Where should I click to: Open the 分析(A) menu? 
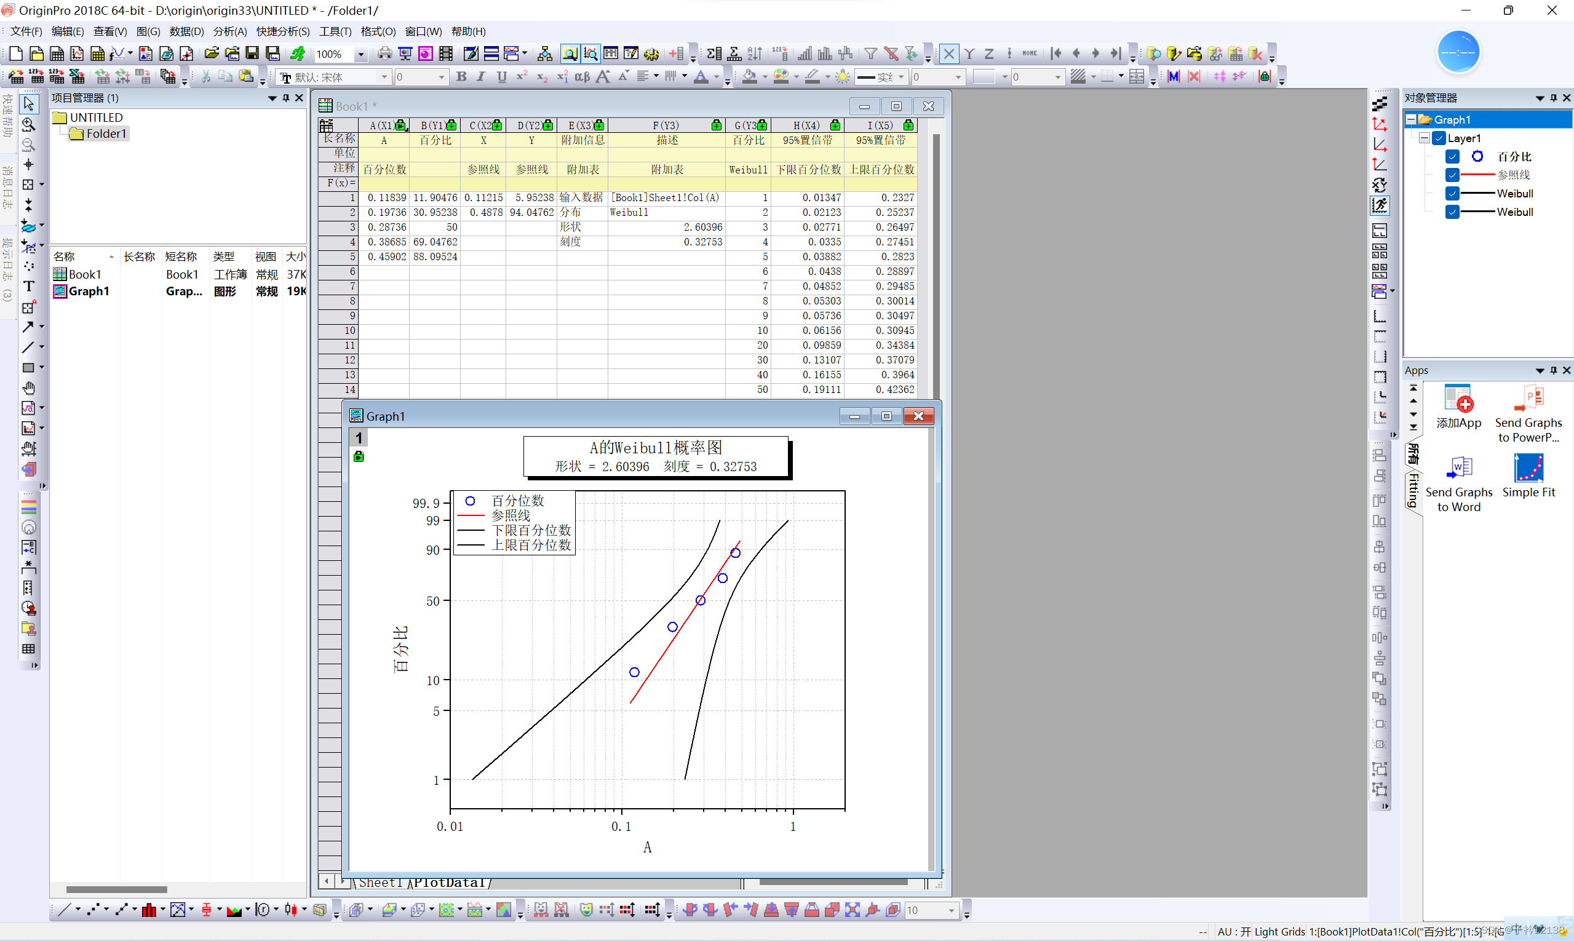tap(229, 31)
